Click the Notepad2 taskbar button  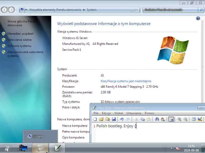pyautogui.click(x=57, y=148)
